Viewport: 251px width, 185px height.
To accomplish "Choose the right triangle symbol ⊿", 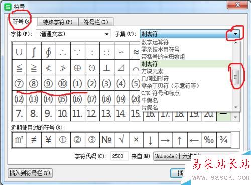I will click(121, 68).
